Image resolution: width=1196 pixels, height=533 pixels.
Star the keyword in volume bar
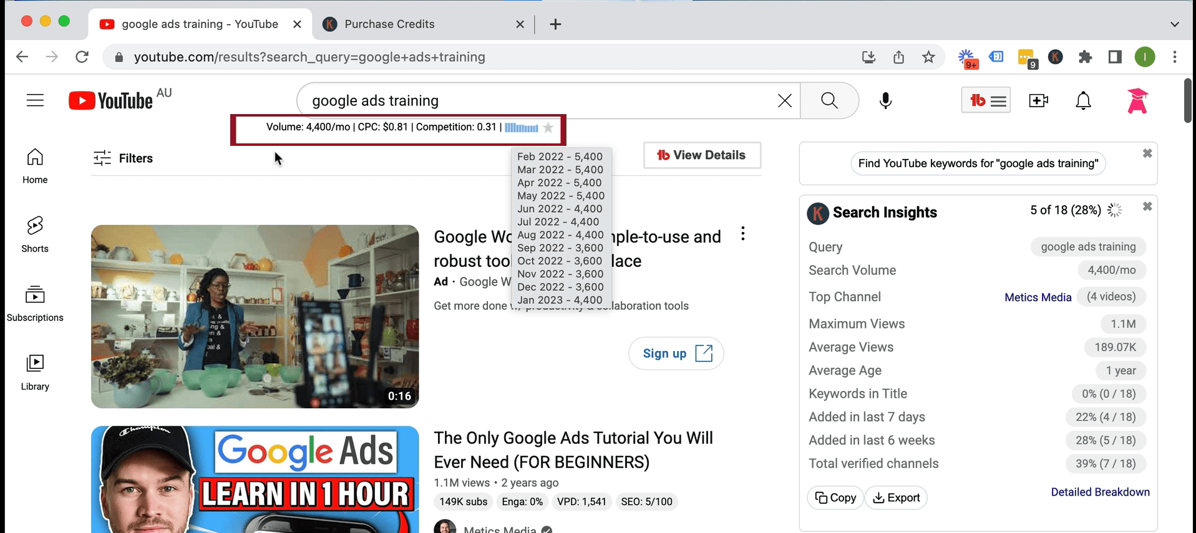[x=548, y=127]
